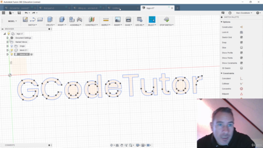Open the INSPECT menu
Screen dimensions: 263x148
tap(106, 25)
